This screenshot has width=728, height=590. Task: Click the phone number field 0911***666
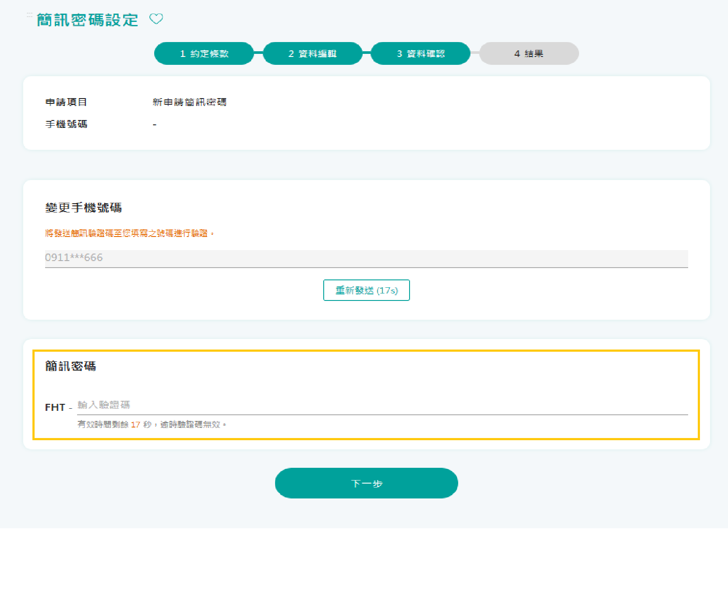tap(367, 258)
